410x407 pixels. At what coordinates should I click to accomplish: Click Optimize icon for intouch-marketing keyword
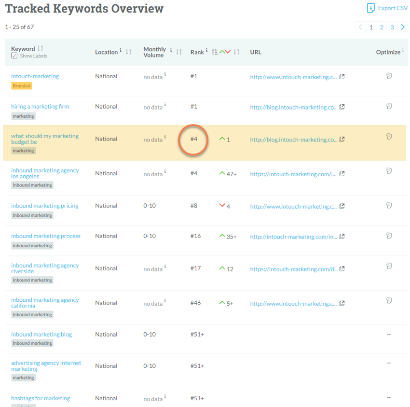pos(389,76)
